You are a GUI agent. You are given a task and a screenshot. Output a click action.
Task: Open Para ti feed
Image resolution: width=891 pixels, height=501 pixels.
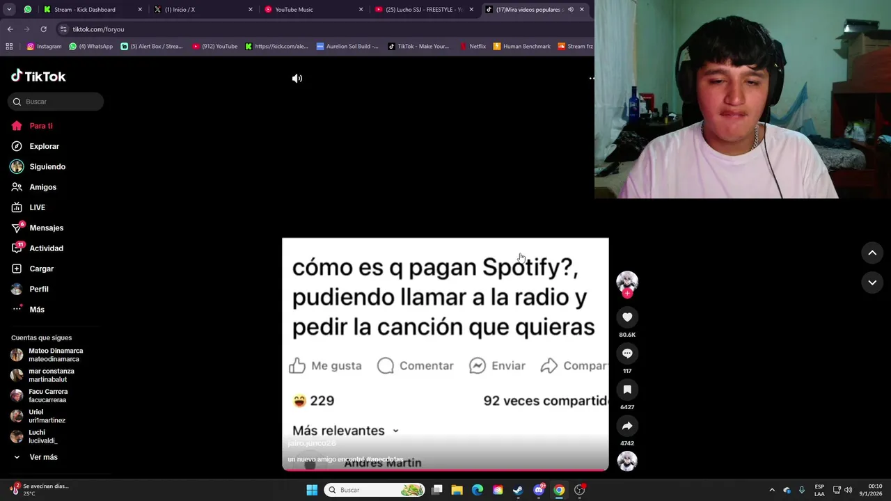32,126
